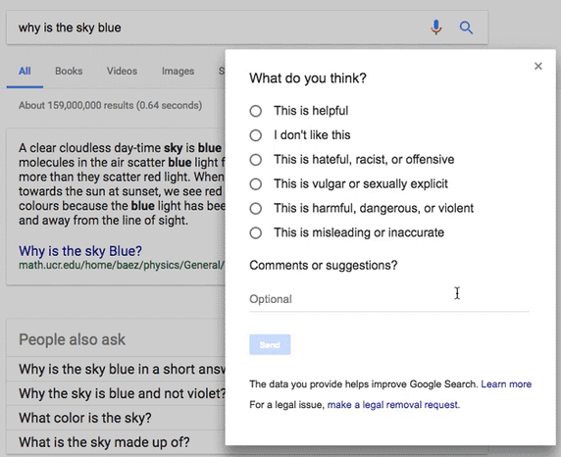This screenshot has height=457, width=561.
Task: Open the Learn more link
Action: point(506,384)
